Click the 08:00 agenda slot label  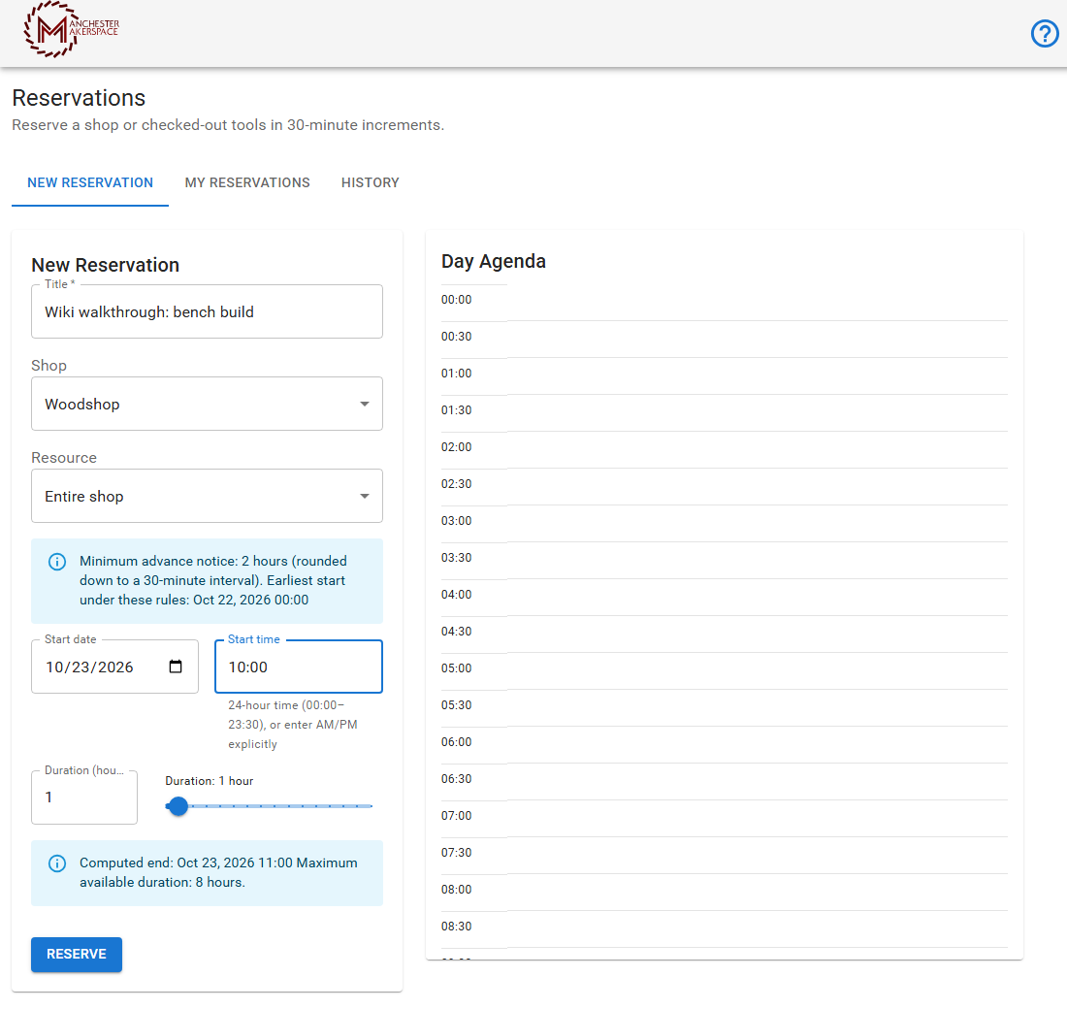pyautogui.click(x=456, y=889)
